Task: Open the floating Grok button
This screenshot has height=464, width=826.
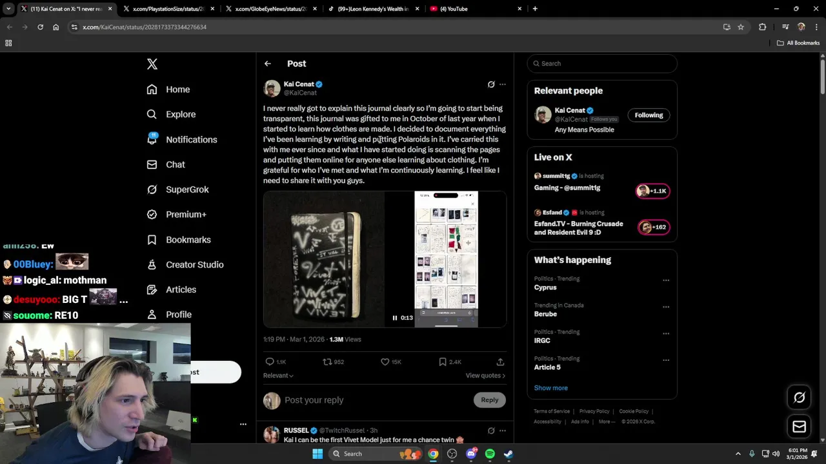Action: [799, 398]
